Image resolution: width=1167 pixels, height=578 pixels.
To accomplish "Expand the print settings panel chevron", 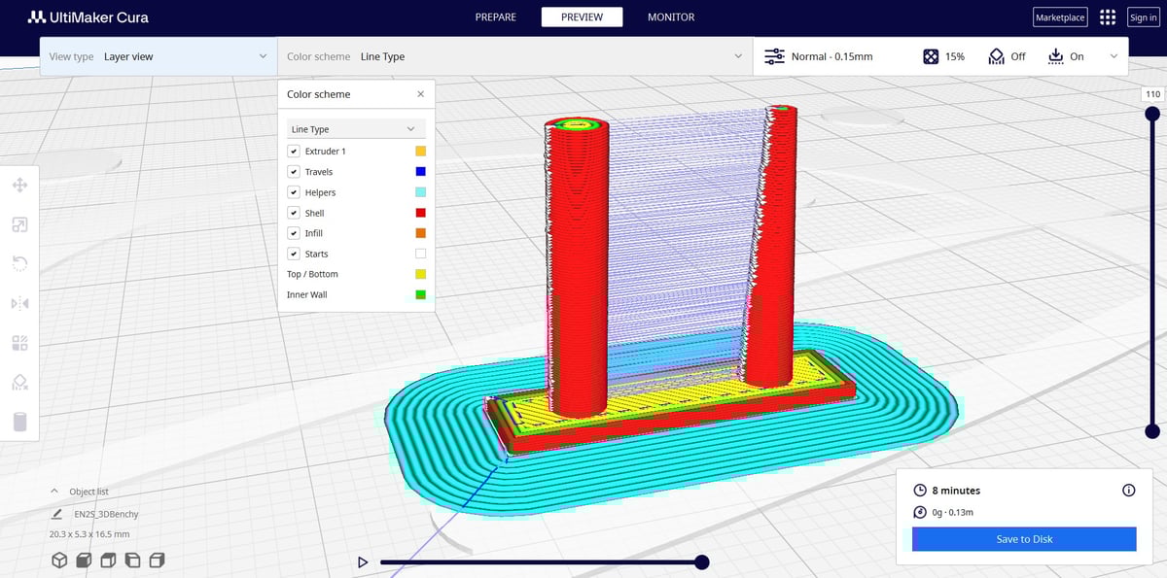I will pos(1114,56).
